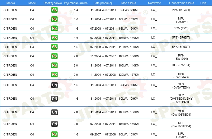The height and width of the screenshot is (139, 212).
Task: Select engine code RHR (DW10BTED4)
Action: pyautogui.click(x=181, y=113)
